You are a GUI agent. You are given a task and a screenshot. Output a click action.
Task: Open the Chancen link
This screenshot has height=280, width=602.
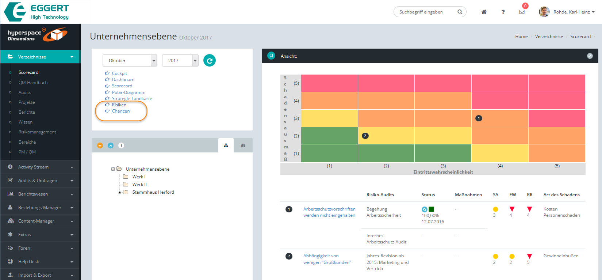[120, 111]
